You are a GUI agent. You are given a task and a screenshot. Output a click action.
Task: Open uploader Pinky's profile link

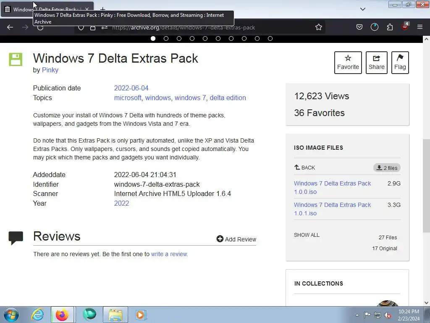click(50, 70)
